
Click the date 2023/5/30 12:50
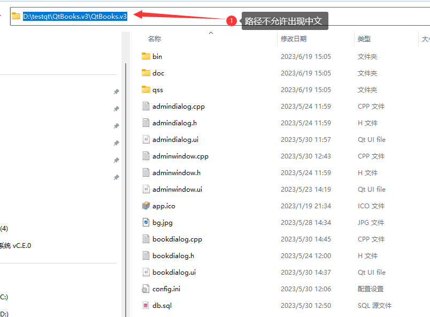306,305
